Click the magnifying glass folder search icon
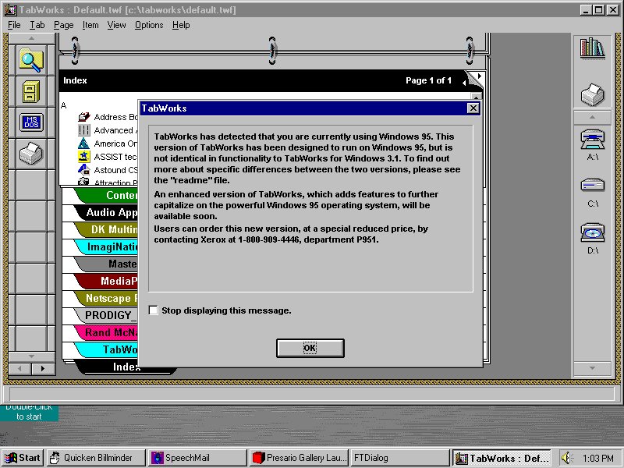This screenshot has width=624, height=468. tap(31, 60)
